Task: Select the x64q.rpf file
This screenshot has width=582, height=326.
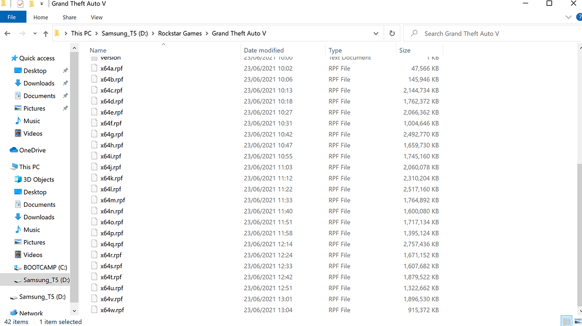Action: (x=112, y=244)
